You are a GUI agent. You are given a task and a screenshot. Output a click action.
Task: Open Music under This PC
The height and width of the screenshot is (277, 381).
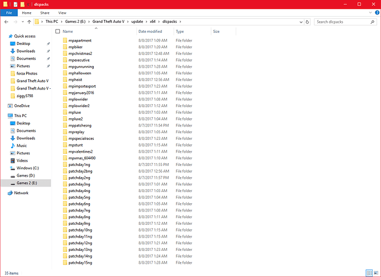[x=22, y=145]
